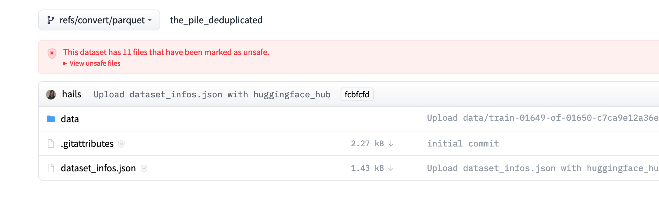Open the data folder row
This screenshot has width=659, height=207.
[69, 119]
